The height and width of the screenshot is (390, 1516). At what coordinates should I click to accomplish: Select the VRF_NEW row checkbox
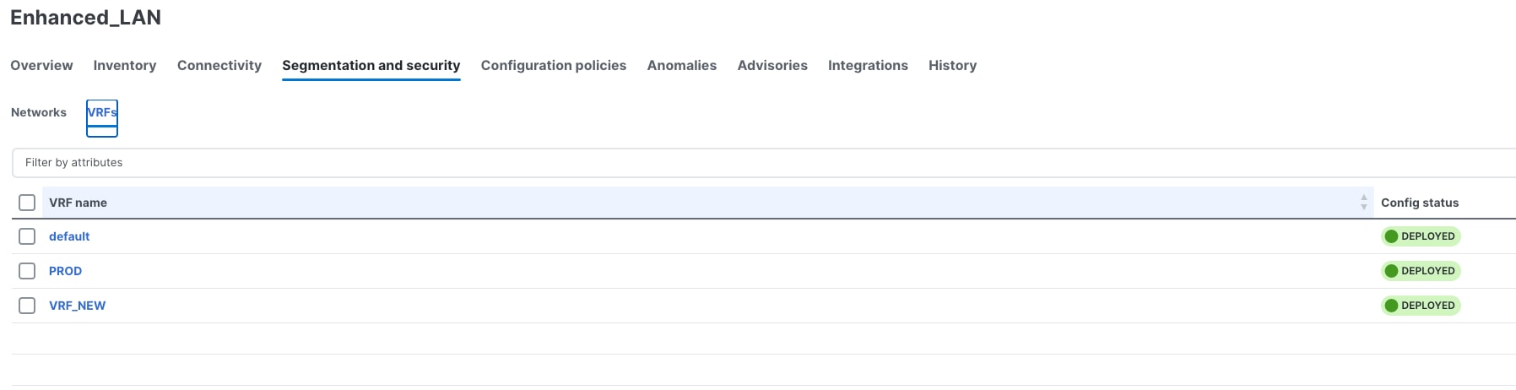(x=27, y=306)
